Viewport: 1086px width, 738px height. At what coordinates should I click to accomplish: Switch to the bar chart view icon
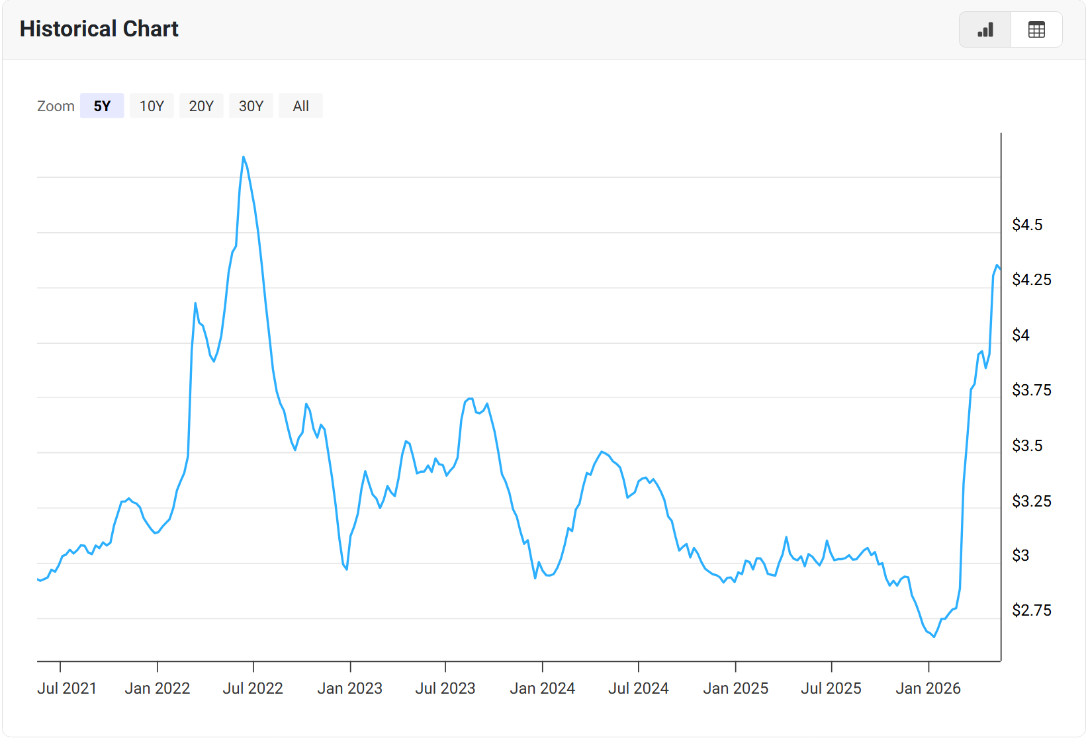pyautogui.click(x=985, y=30)
